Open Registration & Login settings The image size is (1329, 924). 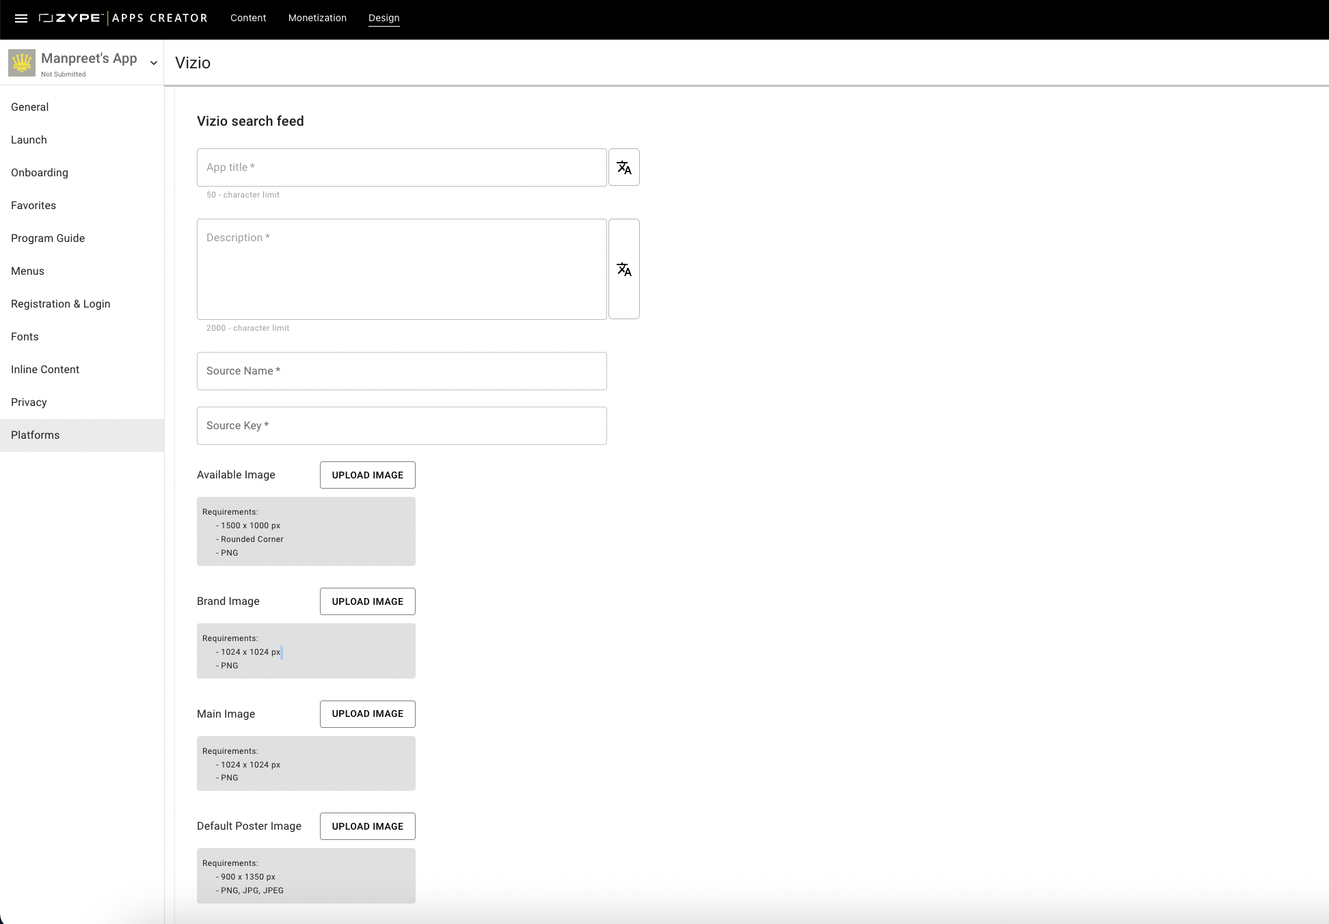click(82, 304)
